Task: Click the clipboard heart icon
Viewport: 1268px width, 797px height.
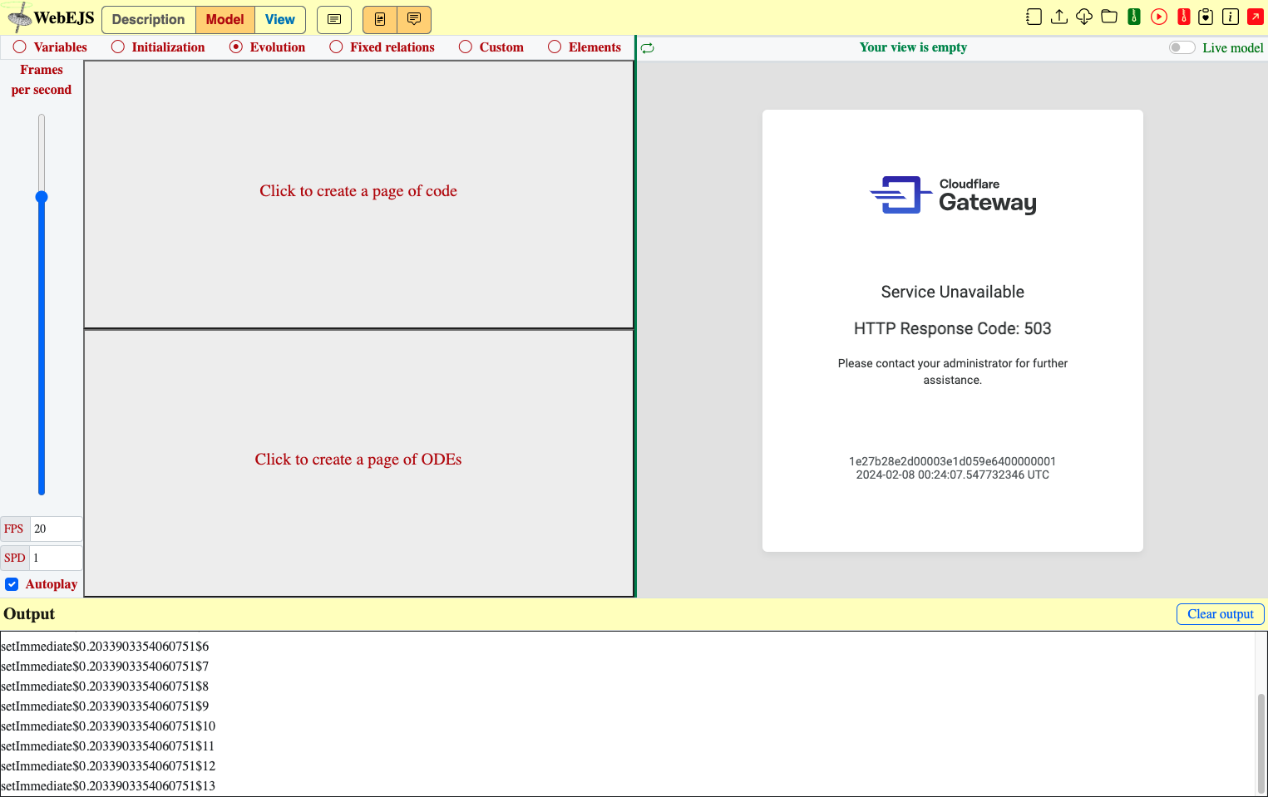Action: (x=1206, y=17)
